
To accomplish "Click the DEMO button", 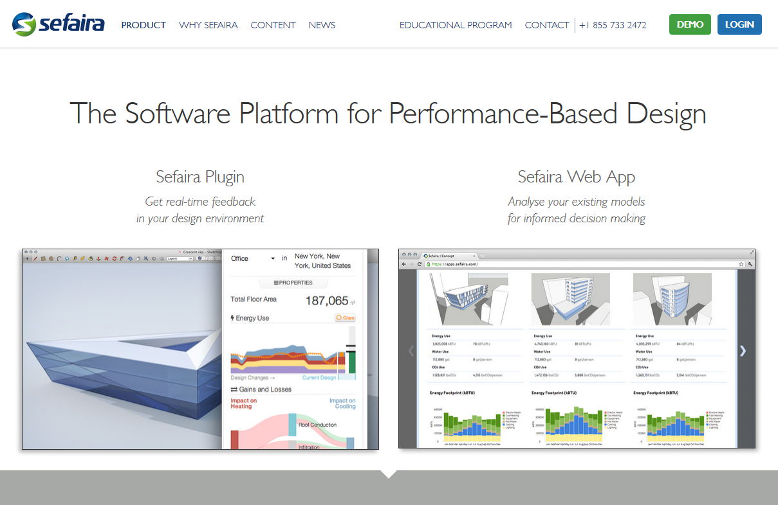I will (690, 24).
